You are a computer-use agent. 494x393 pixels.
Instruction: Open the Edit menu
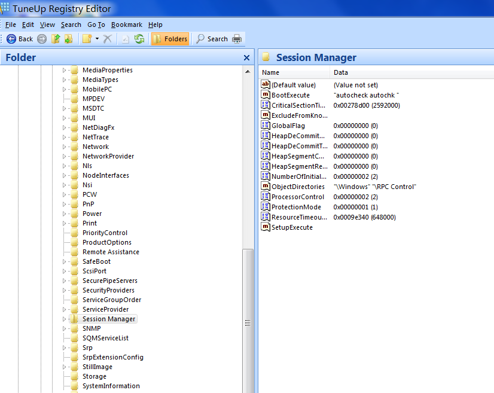pyautogui.click(x=28, y=25)
